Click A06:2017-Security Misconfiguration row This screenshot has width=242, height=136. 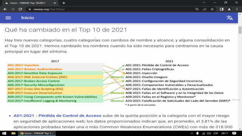tap(55, 85)
